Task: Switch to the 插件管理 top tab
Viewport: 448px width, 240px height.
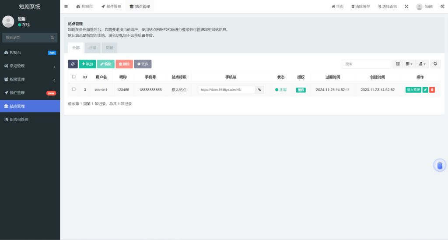Action: (112, 6)
